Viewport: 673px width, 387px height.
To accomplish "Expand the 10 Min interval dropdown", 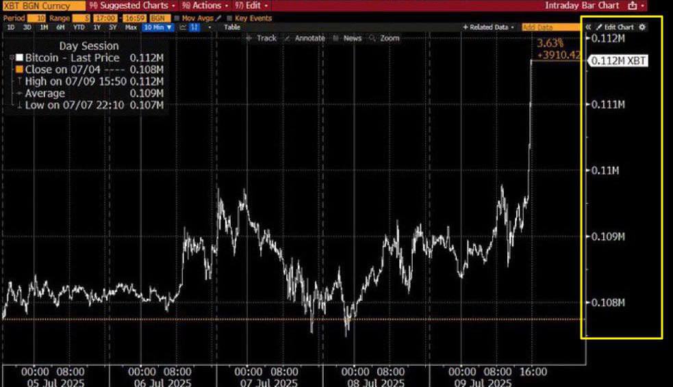I will 158,27.
